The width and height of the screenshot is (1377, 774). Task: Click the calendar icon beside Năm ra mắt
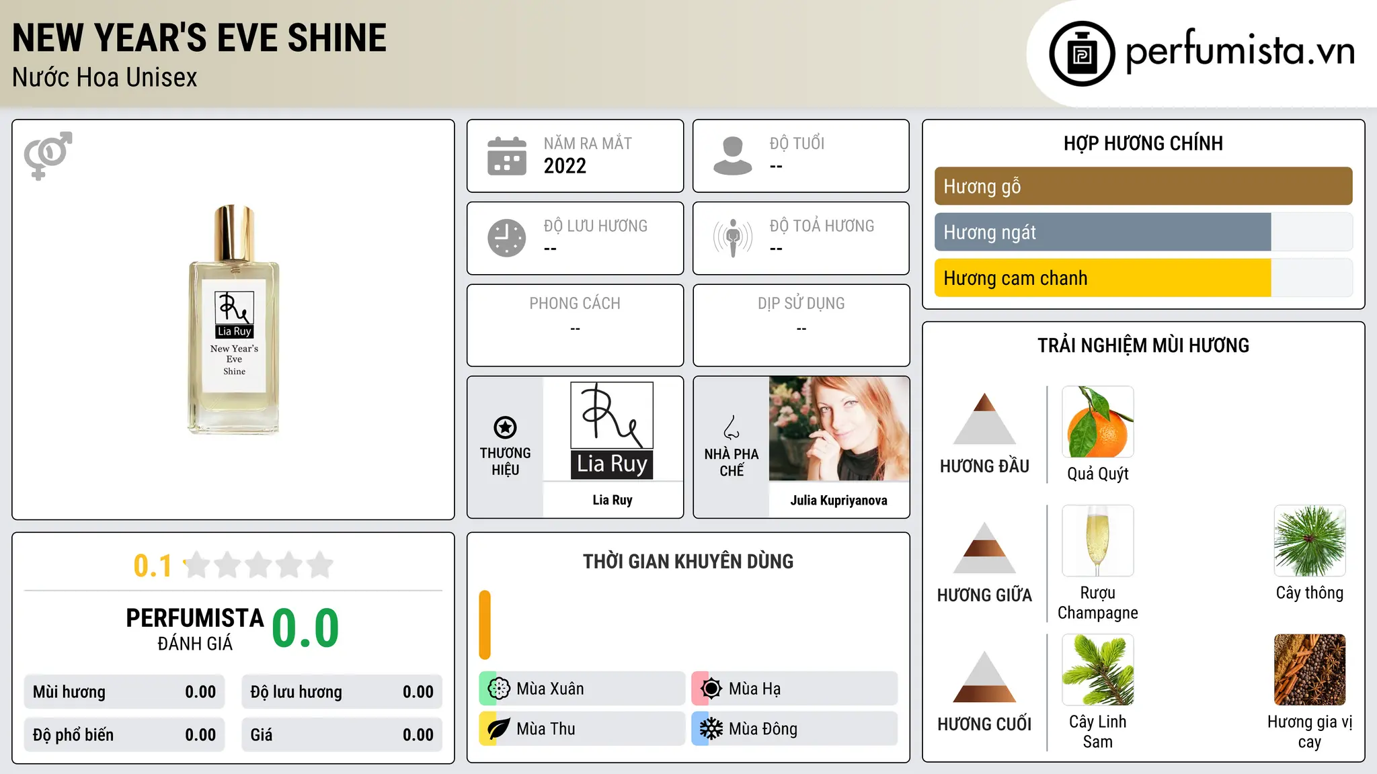pos(506,156)
